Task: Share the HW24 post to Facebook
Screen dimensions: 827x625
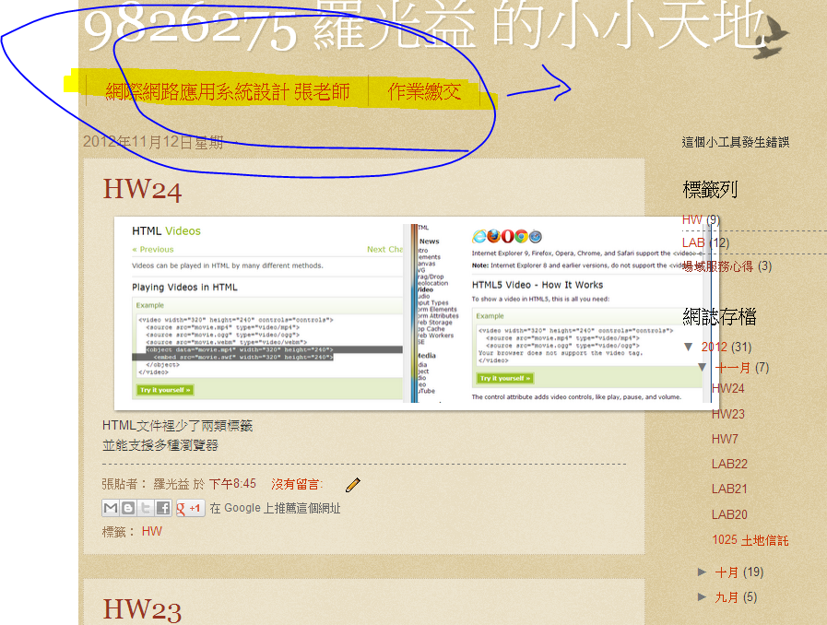Action: coord(163,508)
